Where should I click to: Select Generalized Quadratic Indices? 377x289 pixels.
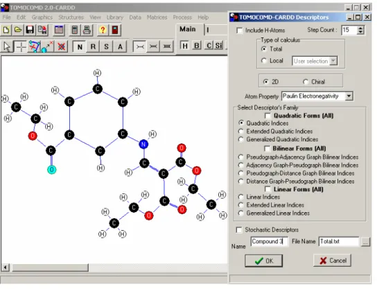click(241, 139)
